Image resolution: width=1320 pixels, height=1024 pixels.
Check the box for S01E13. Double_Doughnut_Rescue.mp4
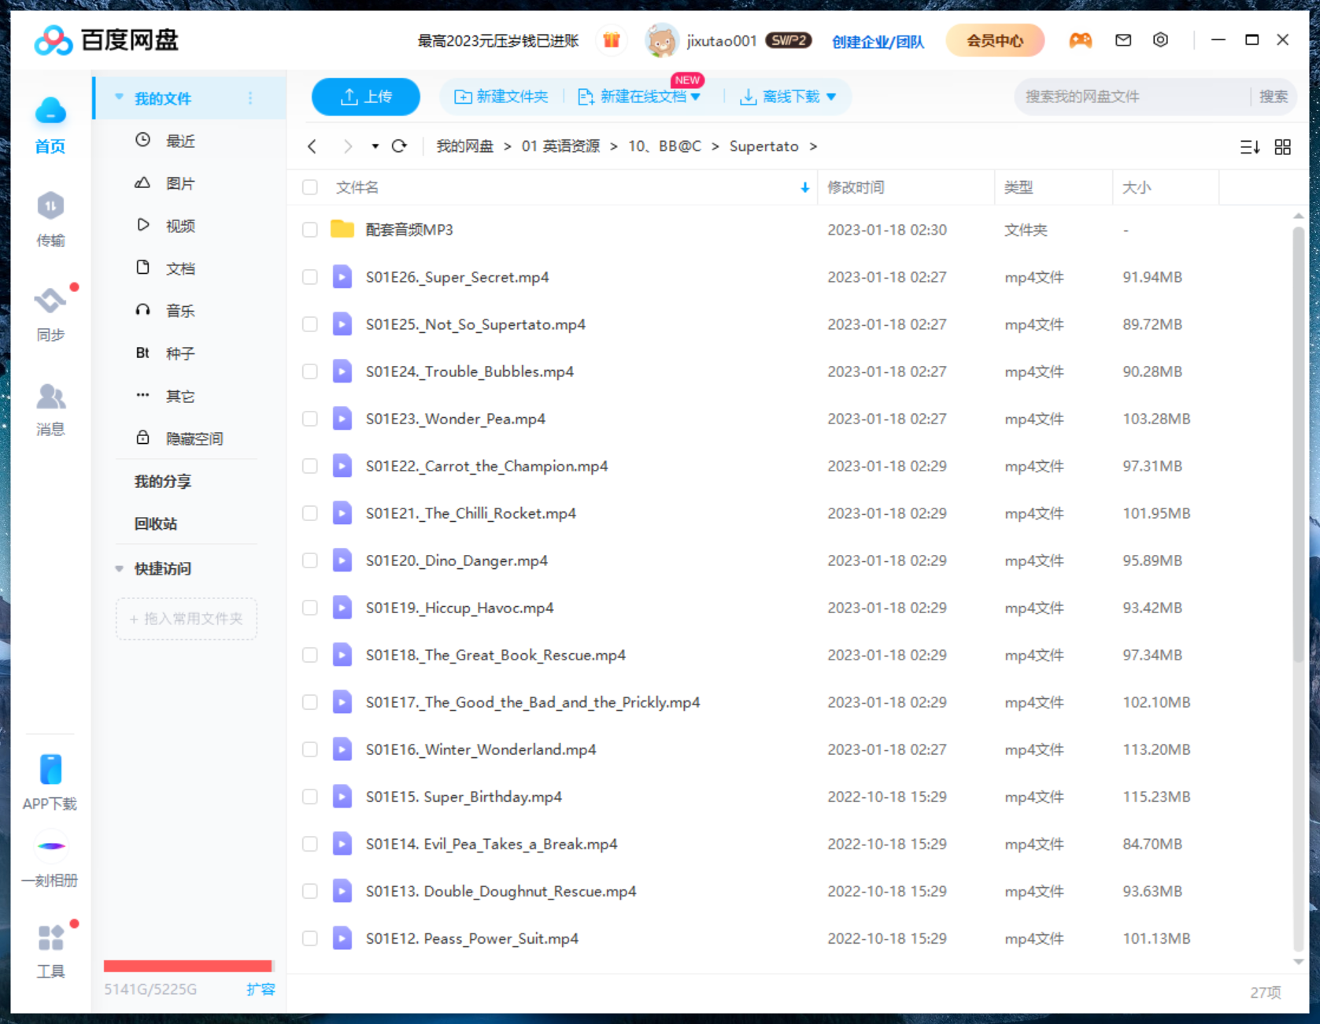click(310, 890)
